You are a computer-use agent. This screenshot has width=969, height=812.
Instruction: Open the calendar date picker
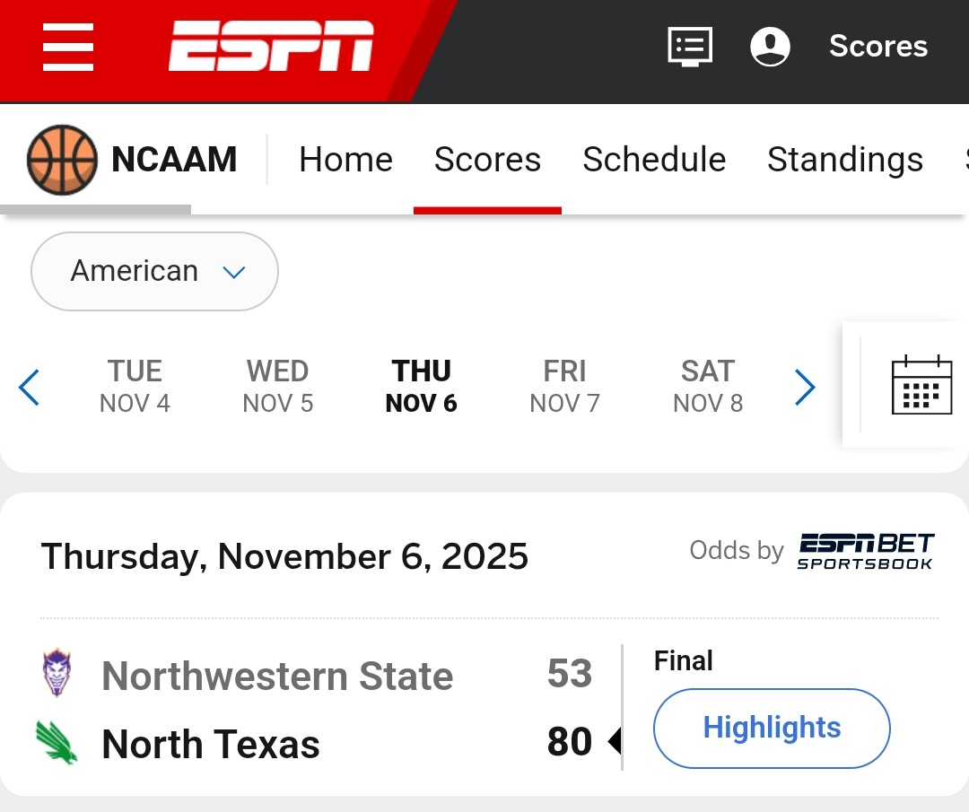coord(921,385)
